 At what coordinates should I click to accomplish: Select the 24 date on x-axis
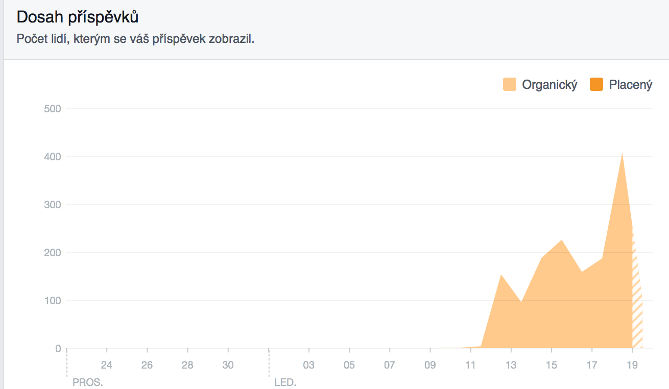pos(107,365)
